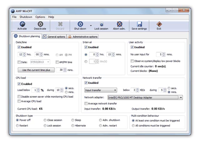
Task: Choose At least one condition must be triggered
Action: click(x=133, y=120)
